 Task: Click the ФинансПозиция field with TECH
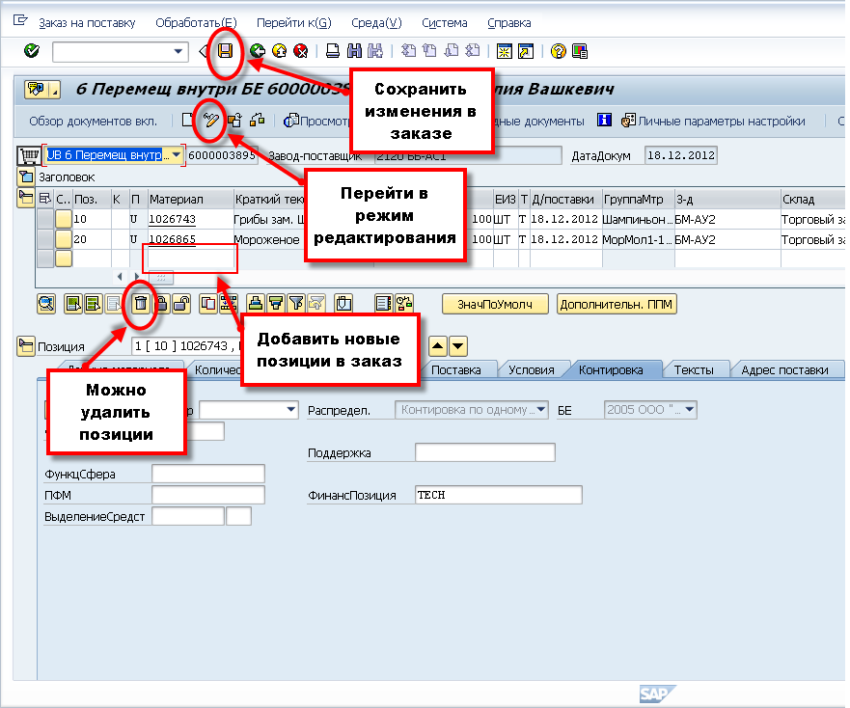coord(499,495)
